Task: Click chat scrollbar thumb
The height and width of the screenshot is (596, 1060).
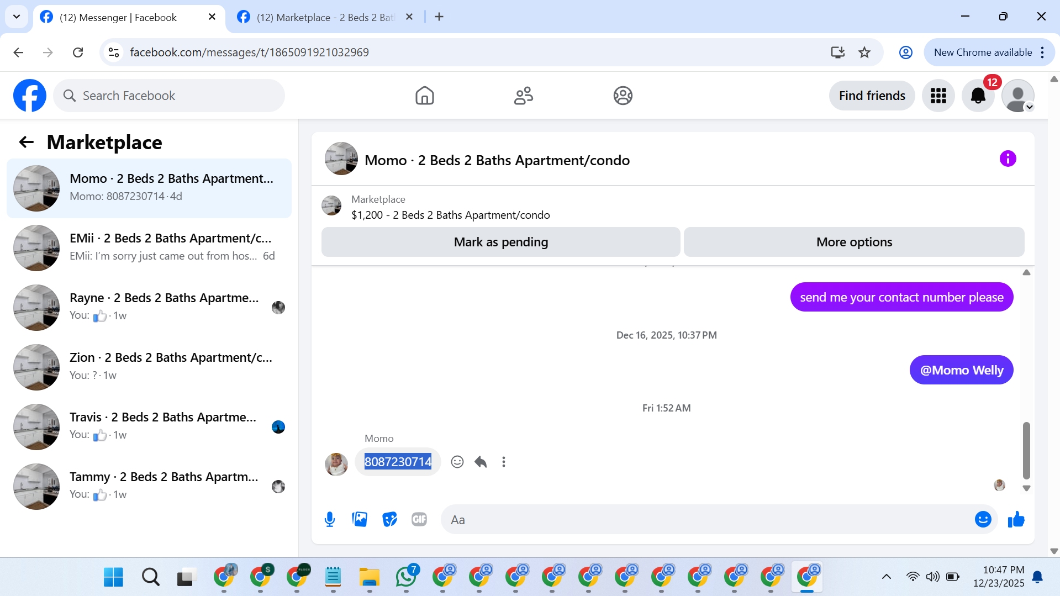Action: [1026, 450]
